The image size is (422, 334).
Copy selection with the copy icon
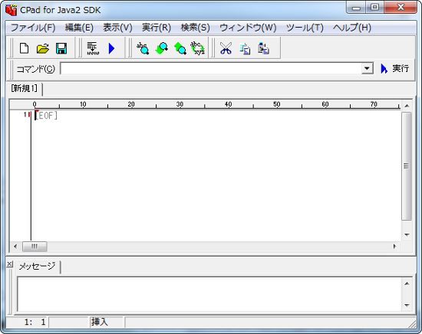[245, 48]
